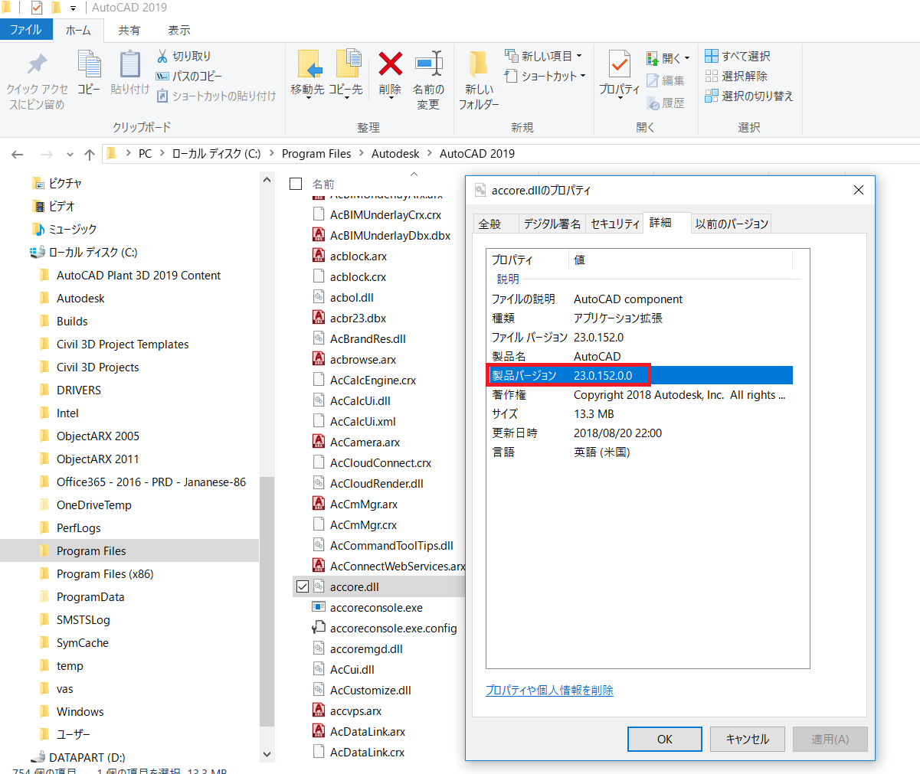Open the Shortcut (ショートカット) dropdown
Screen dimensions: 920x774
coord(545,76)
